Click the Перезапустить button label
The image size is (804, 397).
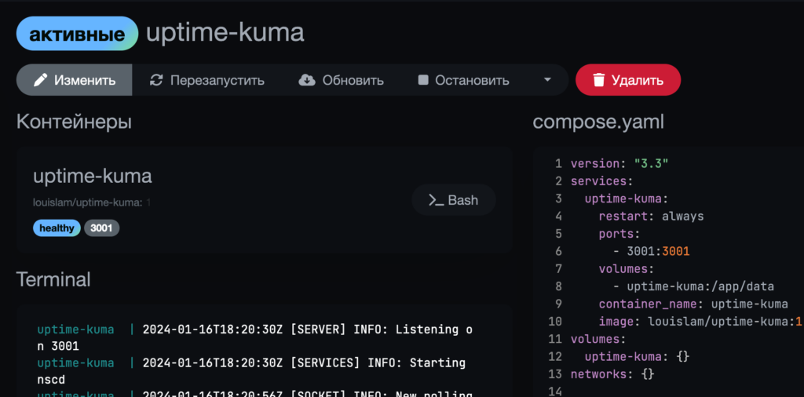pyautogui.click(x=217, y=81)
